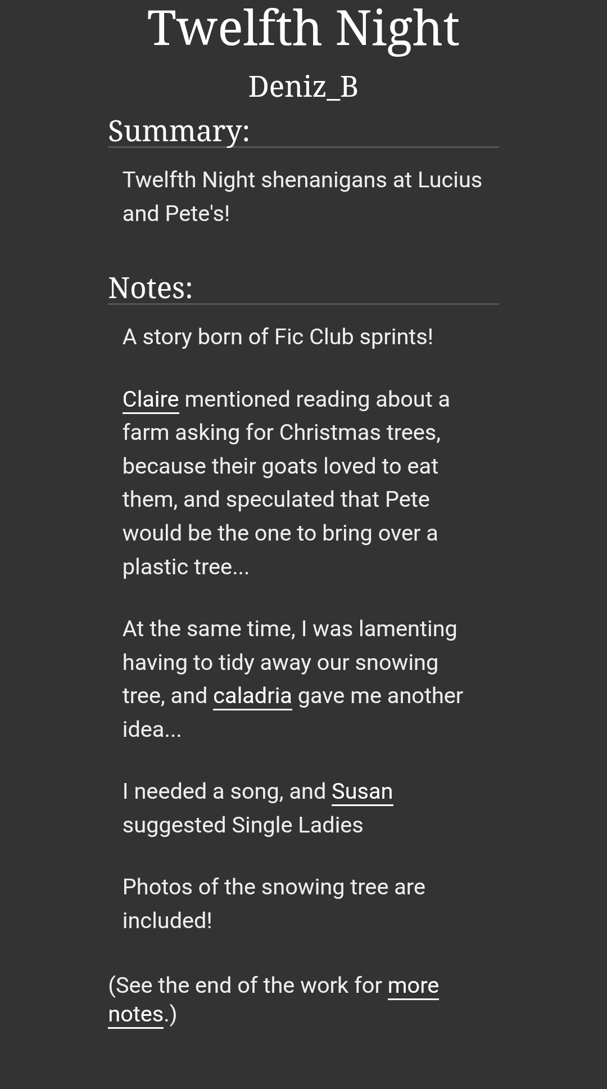Click the Single Ladies suggestion text
Viewport: 607px width, 1089px height.
pyautogui.click(x=243, y=825)
